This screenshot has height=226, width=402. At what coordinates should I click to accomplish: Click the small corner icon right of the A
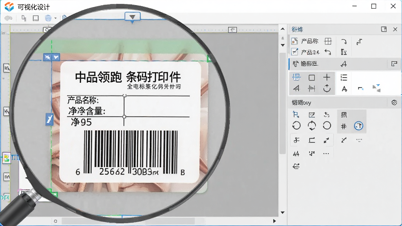(x=360, y=89)
